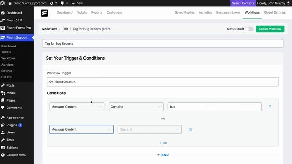Click the WordPress Dashboard gauge icon

3,13
